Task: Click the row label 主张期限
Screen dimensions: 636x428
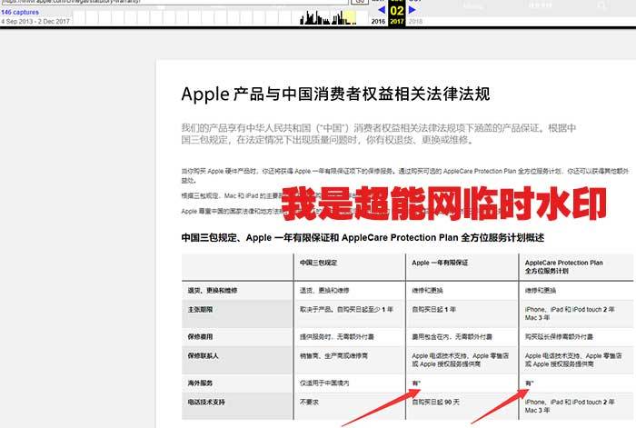Action: pos(200,310)
